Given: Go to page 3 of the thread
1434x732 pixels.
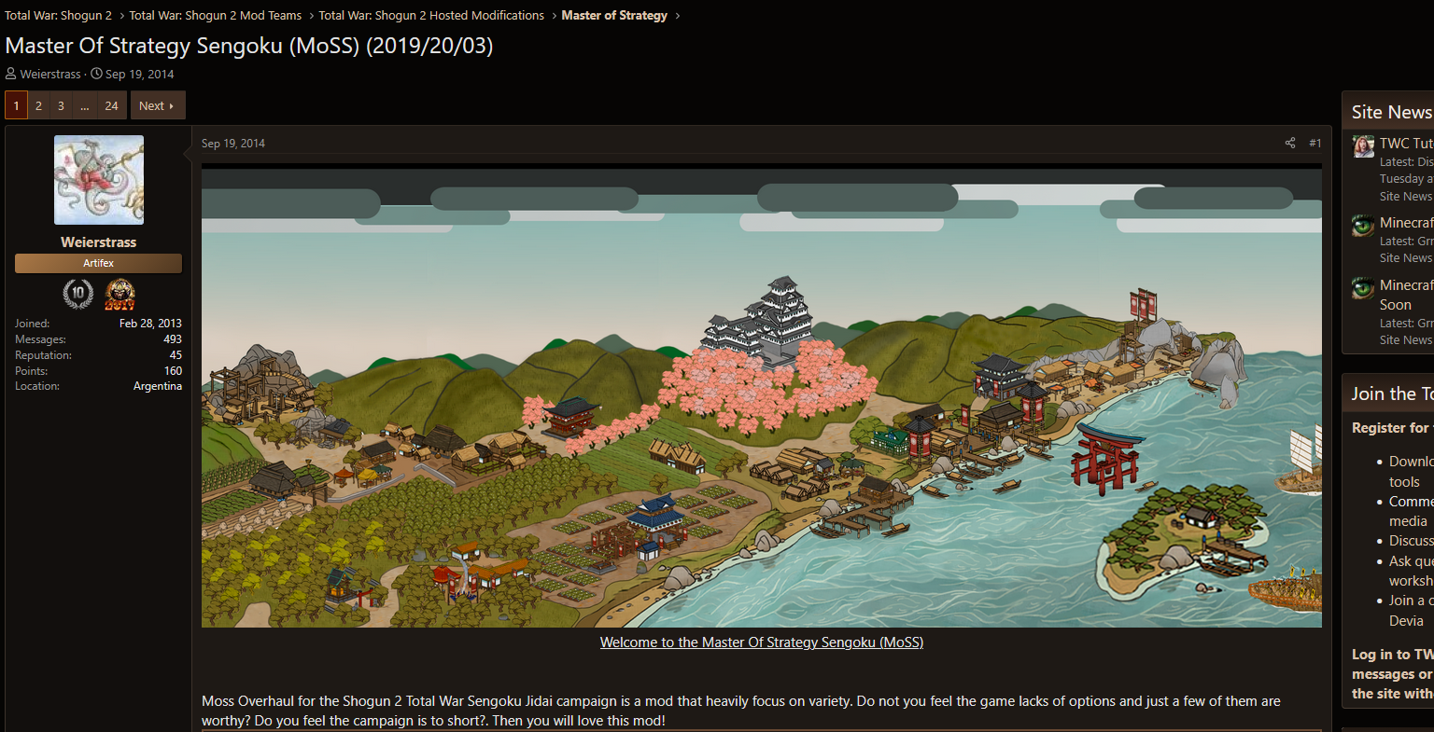Looking at the screenshot, I should (61, 105).
